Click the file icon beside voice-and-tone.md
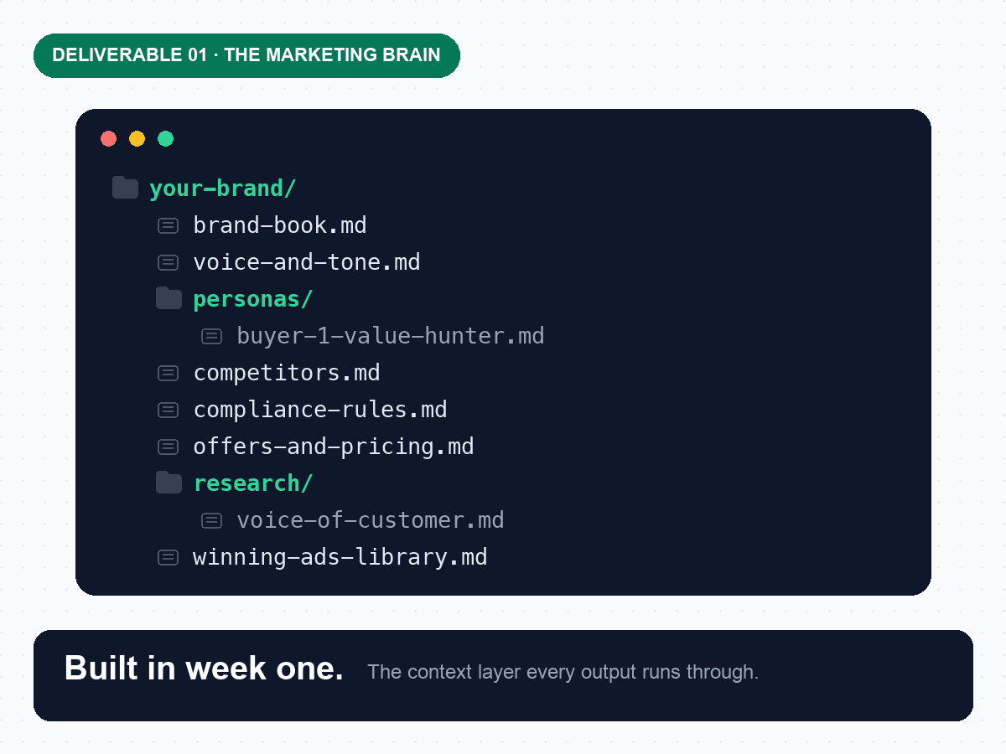1006x754 pixels. point(169,262)
